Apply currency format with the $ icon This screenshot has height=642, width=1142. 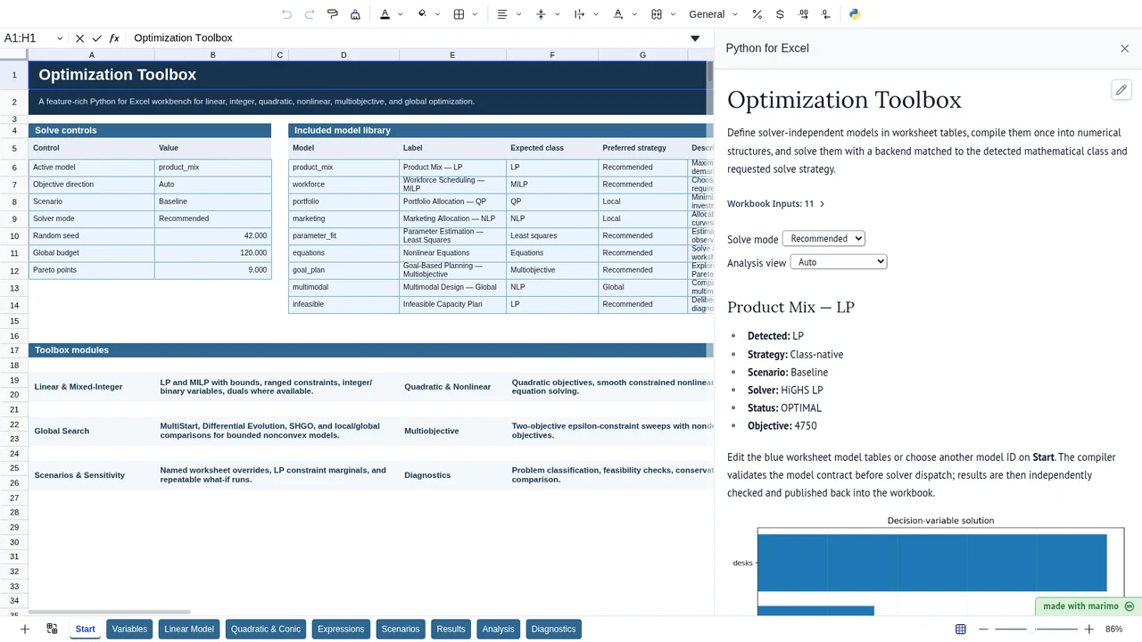tap(780, 14)
